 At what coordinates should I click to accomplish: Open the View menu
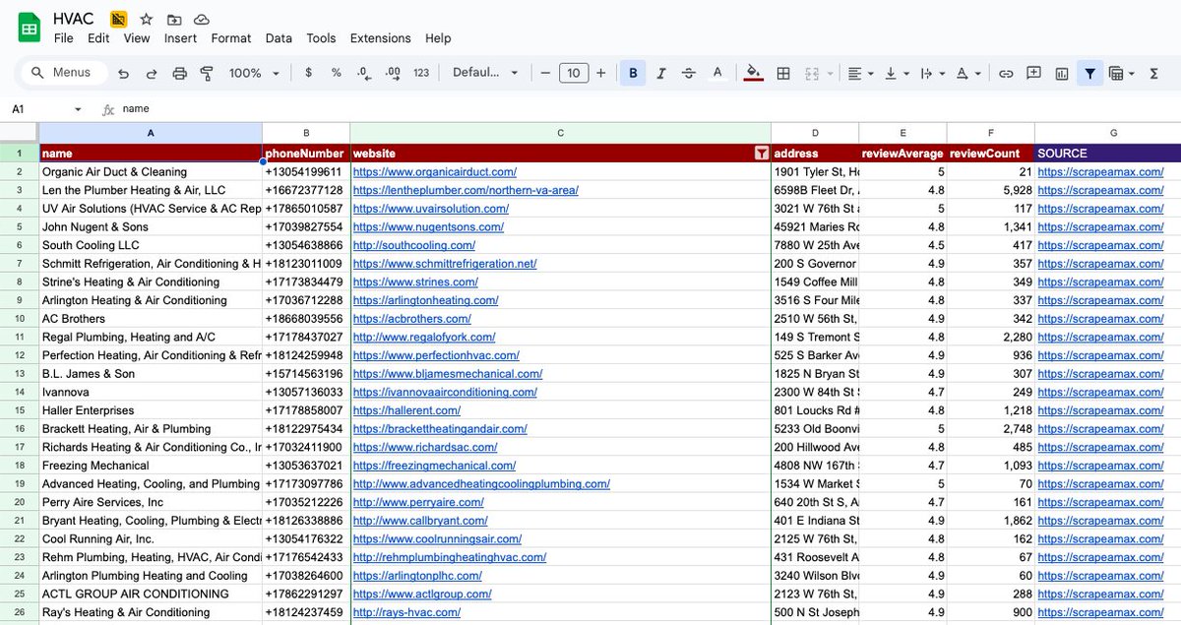click(x=137, y=38)
